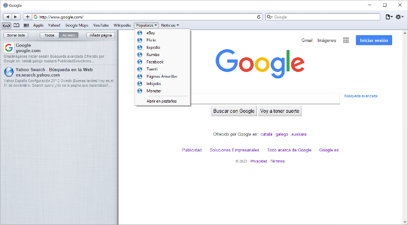Screen dimensions: 408x225
Task: Choose Monster from Populares menu
Action: point(163,91)
